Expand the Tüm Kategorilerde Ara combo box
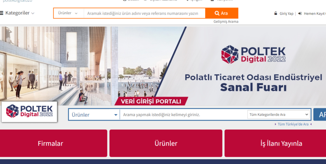 coord(278,114)
